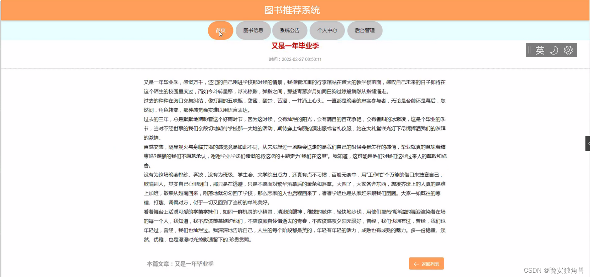Click the timestamp 2022-02-27 08:53:11
Image resolution: width=590 pixels, height=277 pixels.
pyautogui.click(x=302, y=60)
